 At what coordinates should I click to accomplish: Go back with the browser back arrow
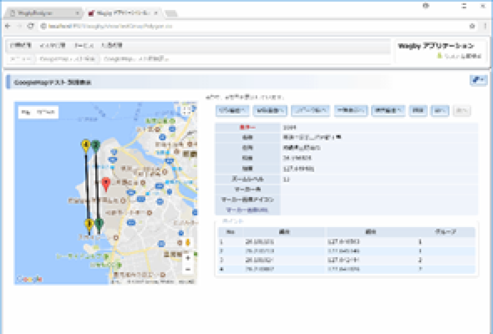click(8, 26)
